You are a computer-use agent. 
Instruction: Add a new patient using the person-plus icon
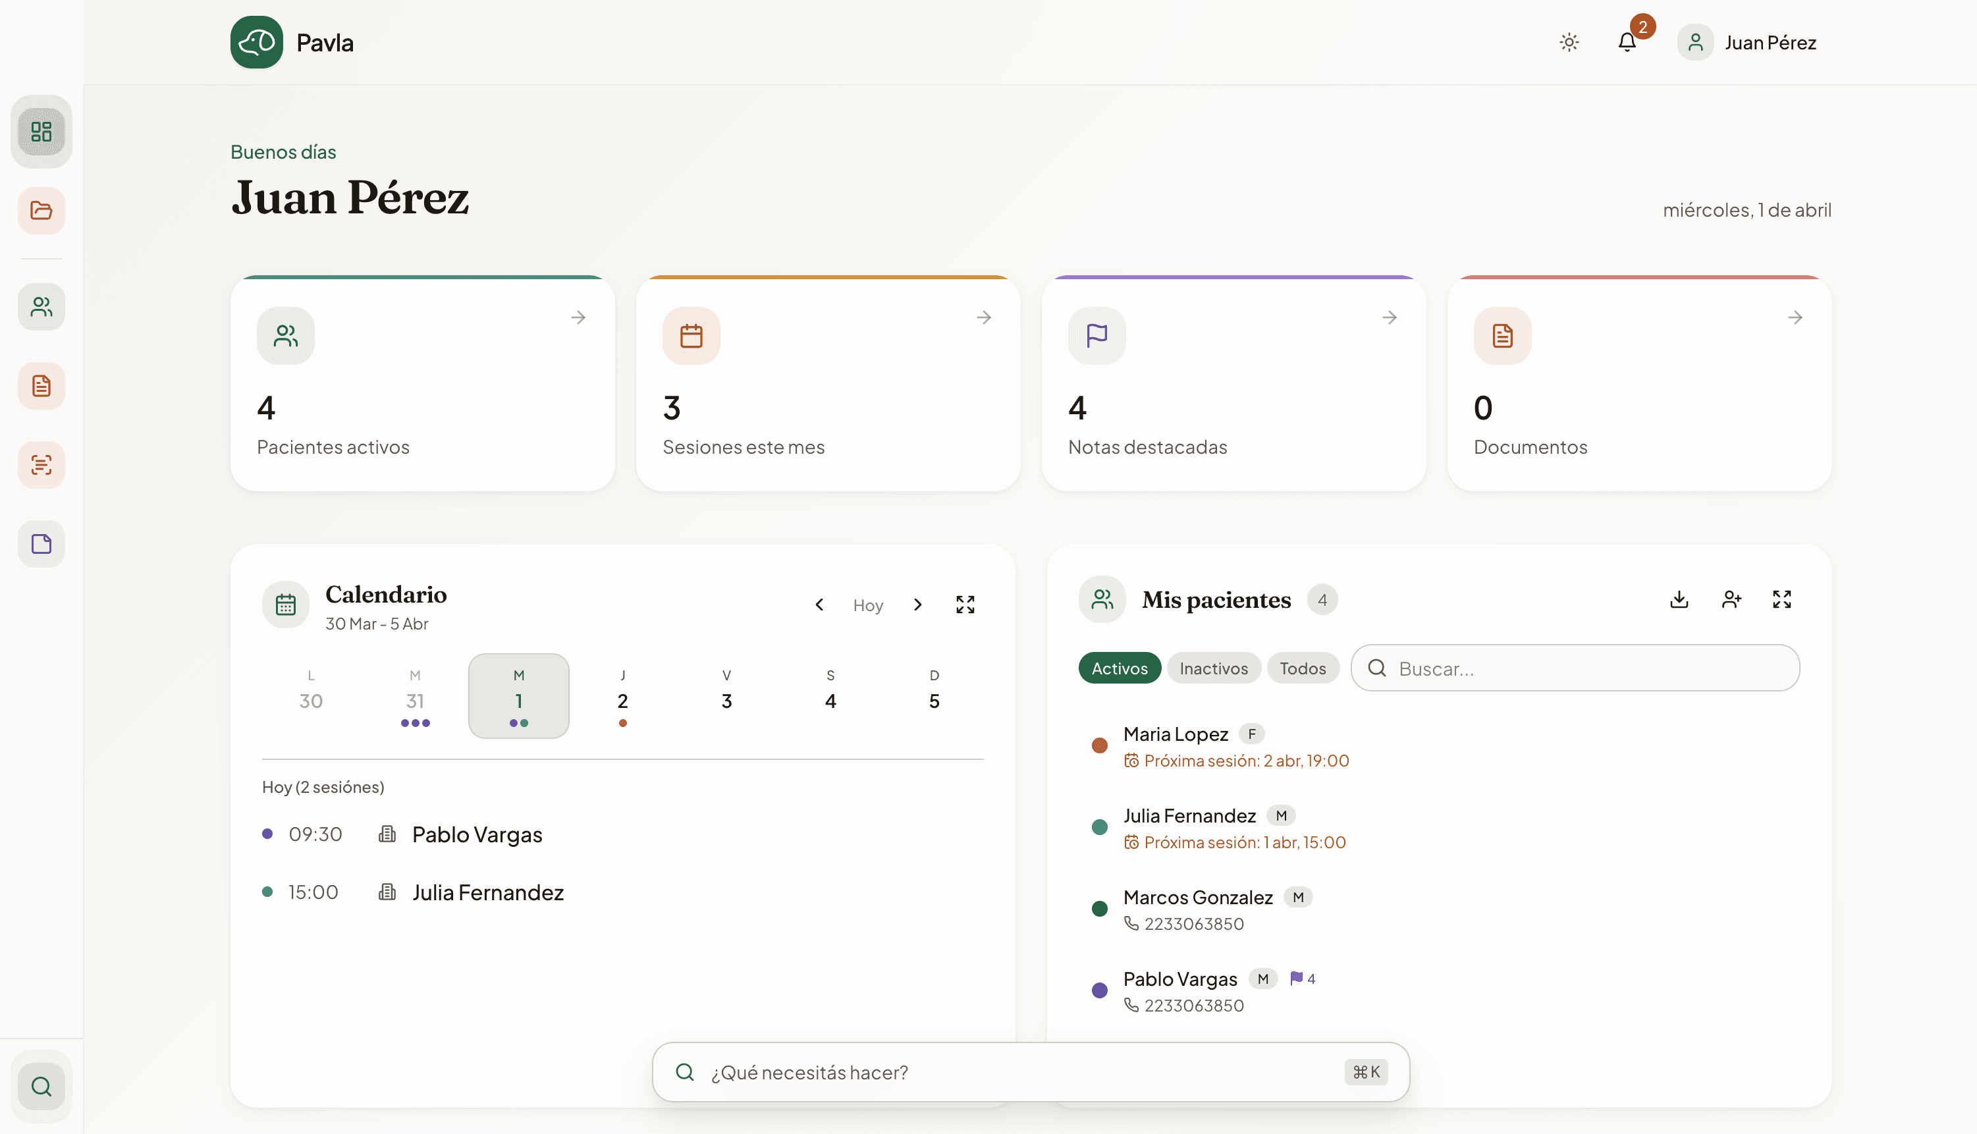pos(1731,599)
